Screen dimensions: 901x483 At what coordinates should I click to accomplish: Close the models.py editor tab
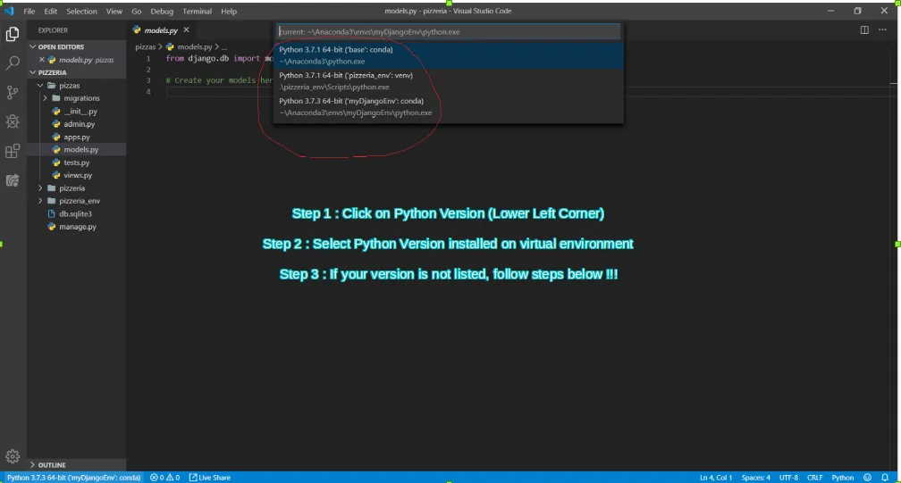pos(186,29)
